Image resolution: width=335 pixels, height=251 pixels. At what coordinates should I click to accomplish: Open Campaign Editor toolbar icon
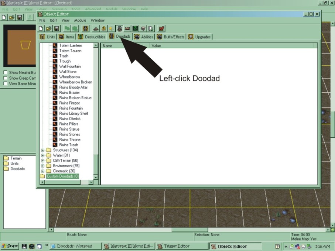127,28
